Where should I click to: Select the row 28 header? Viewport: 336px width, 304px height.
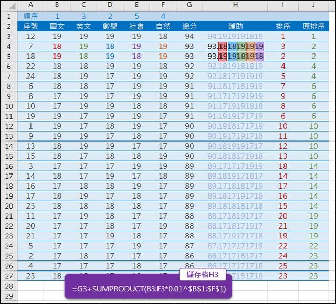pyautogui.click(x=9, y=286)
